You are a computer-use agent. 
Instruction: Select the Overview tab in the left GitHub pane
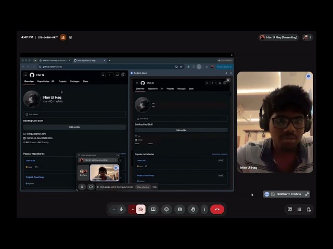tap(29, 81)
